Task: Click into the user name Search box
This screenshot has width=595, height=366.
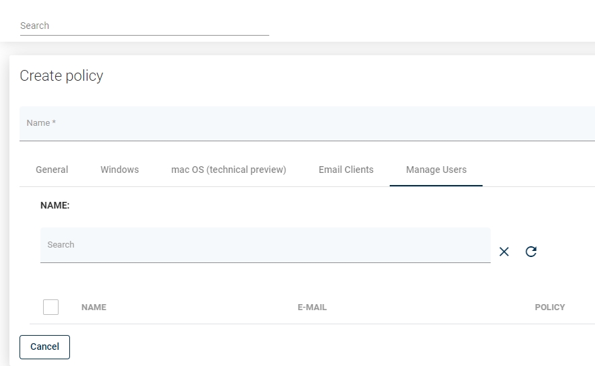Action: [x=265, y=245]
